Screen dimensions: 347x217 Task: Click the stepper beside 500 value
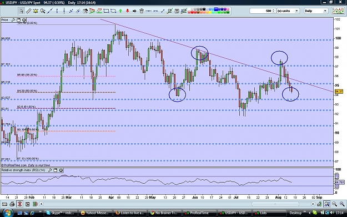click(x=274, y=11)
